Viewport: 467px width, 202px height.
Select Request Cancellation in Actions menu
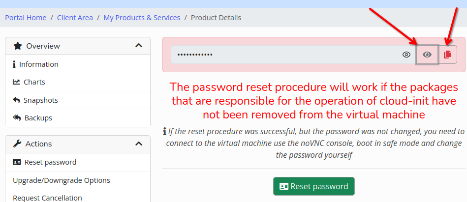click(47, 198)
